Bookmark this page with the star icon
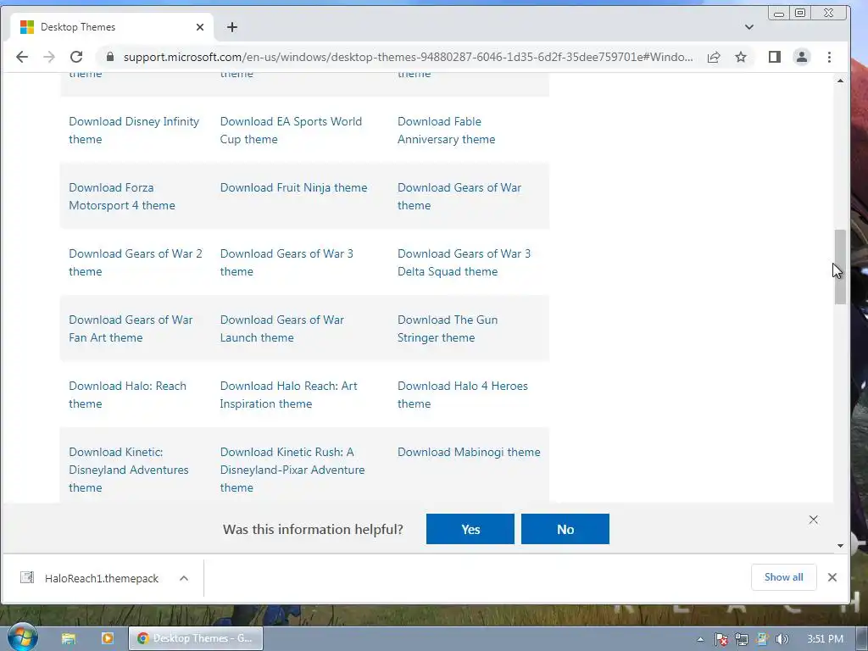This screenshot has height=651, width=868. [741, 57]
